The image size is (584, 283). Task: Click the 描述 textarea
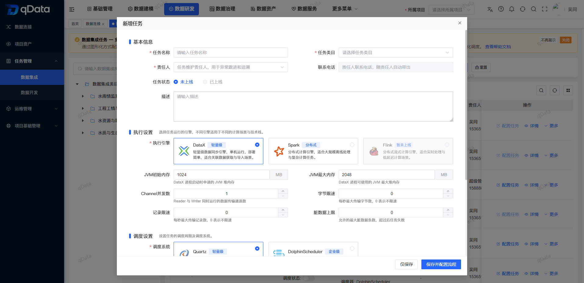[x=313, y=107]
